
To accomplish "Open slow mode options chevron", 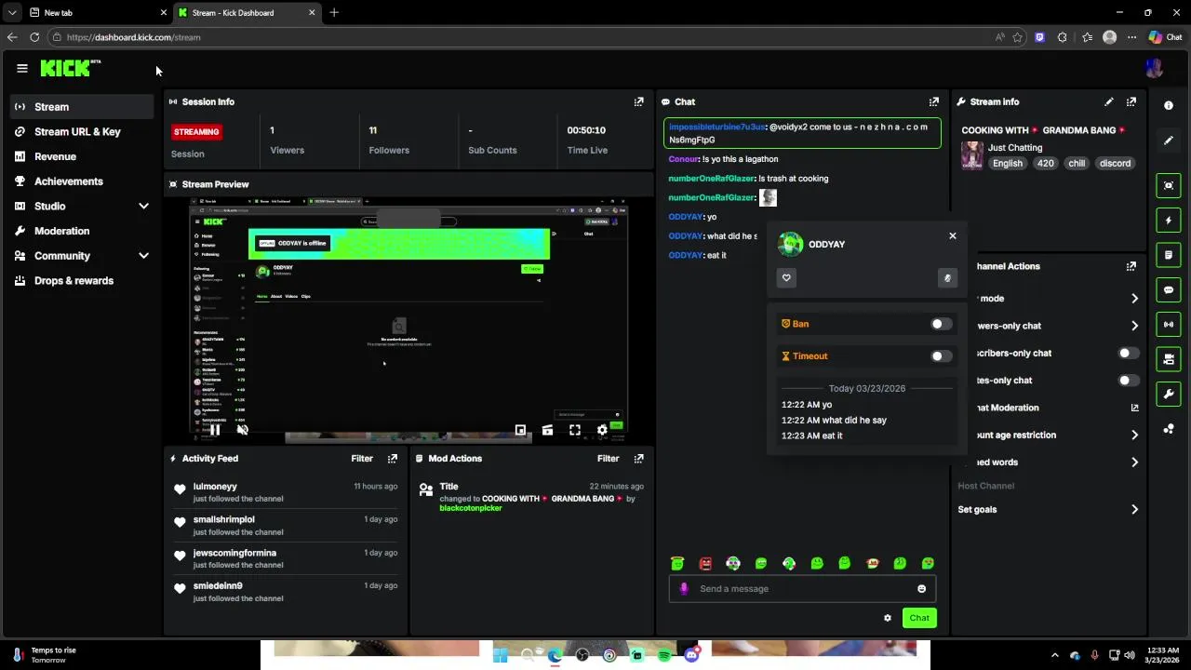I will 1134,299.
